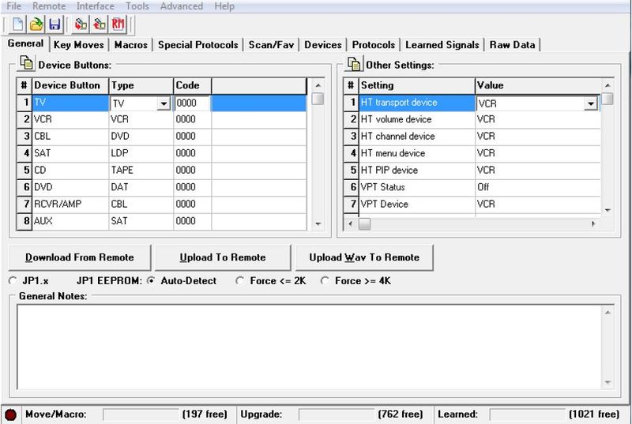632x424 pixels.
Task: Click the Save floppy disk icon
Action: [54, 24]
